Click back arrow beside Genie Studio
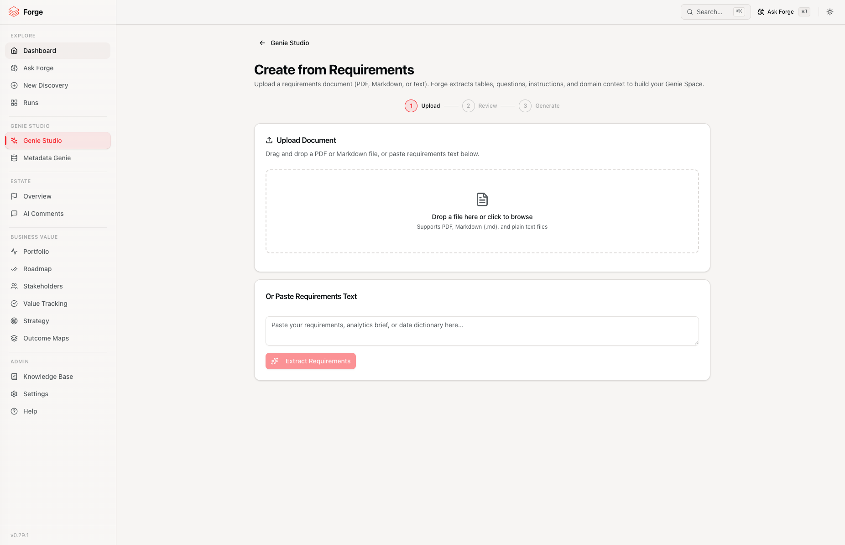This screenshot has height=545, width=845. 262,43
